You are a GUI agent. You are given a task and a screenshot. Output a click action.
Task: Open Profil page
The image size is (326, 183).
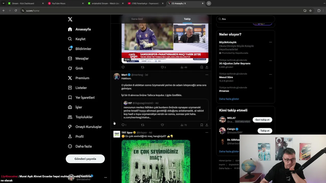(x=76, y=136)
